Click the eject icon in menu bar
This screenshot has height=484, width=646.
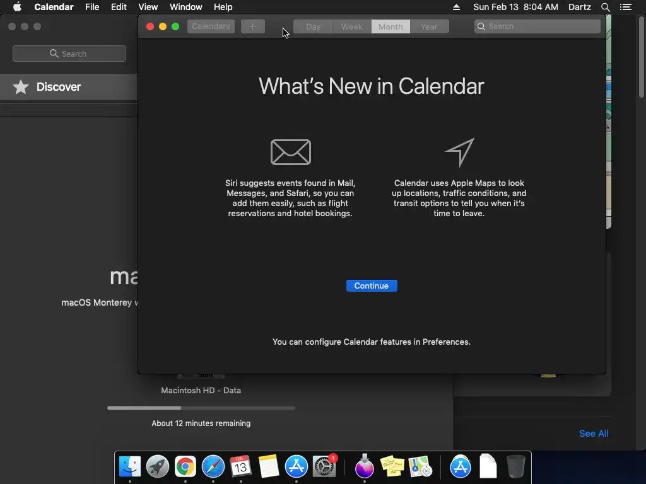coord(456,7)
